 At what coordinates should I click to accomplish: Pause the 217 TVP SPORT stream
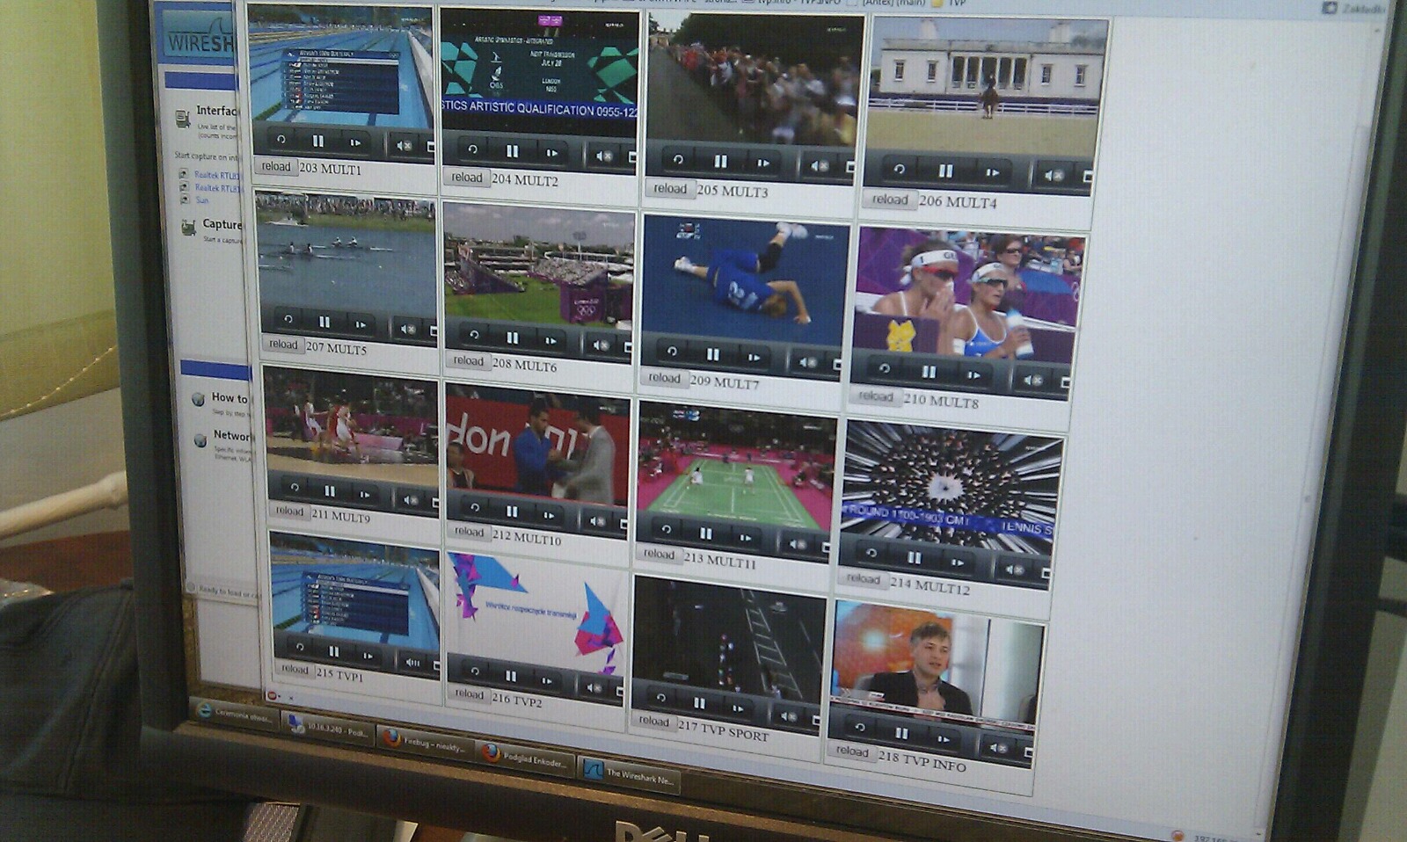(x=699, y=703)
